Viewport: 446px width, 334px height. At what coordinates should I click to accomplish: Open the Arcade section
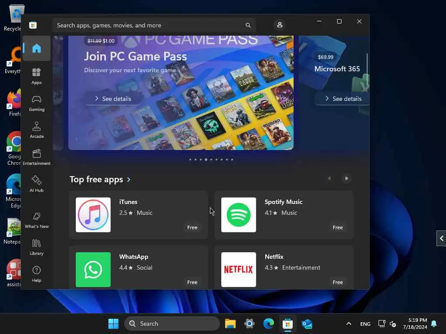37,130
